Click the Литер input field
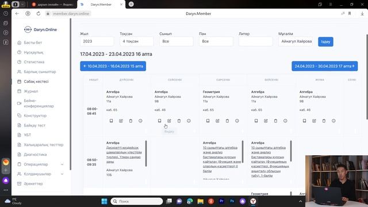The height and width of the screenshot is (207, 368). pyautogui.click(x=255, y=41)
